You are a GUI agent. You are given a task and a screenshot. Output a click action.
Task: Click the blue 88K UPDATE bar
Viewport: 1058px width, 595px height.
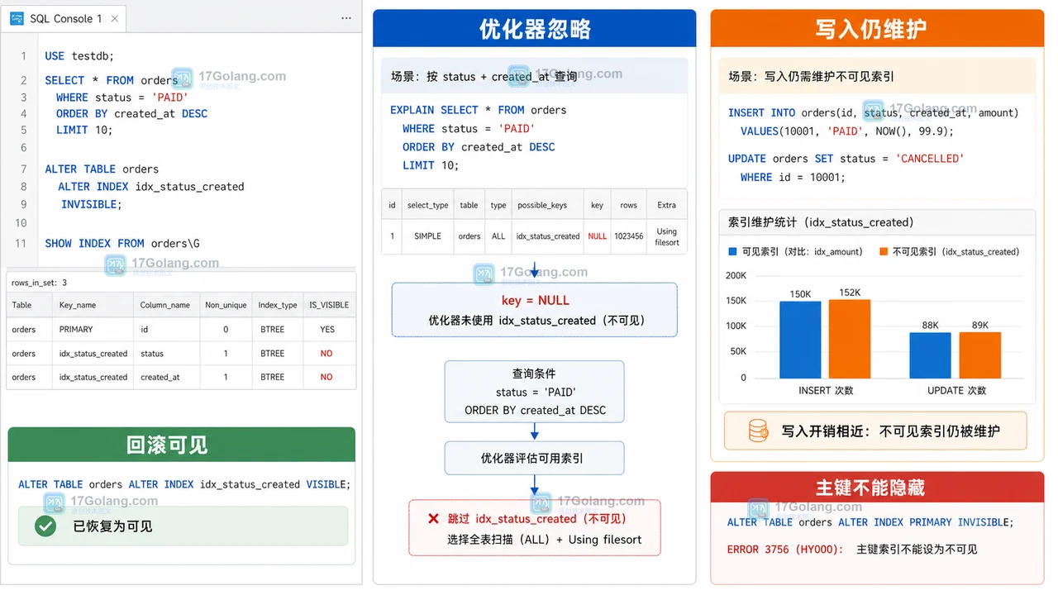click(931, 355)
